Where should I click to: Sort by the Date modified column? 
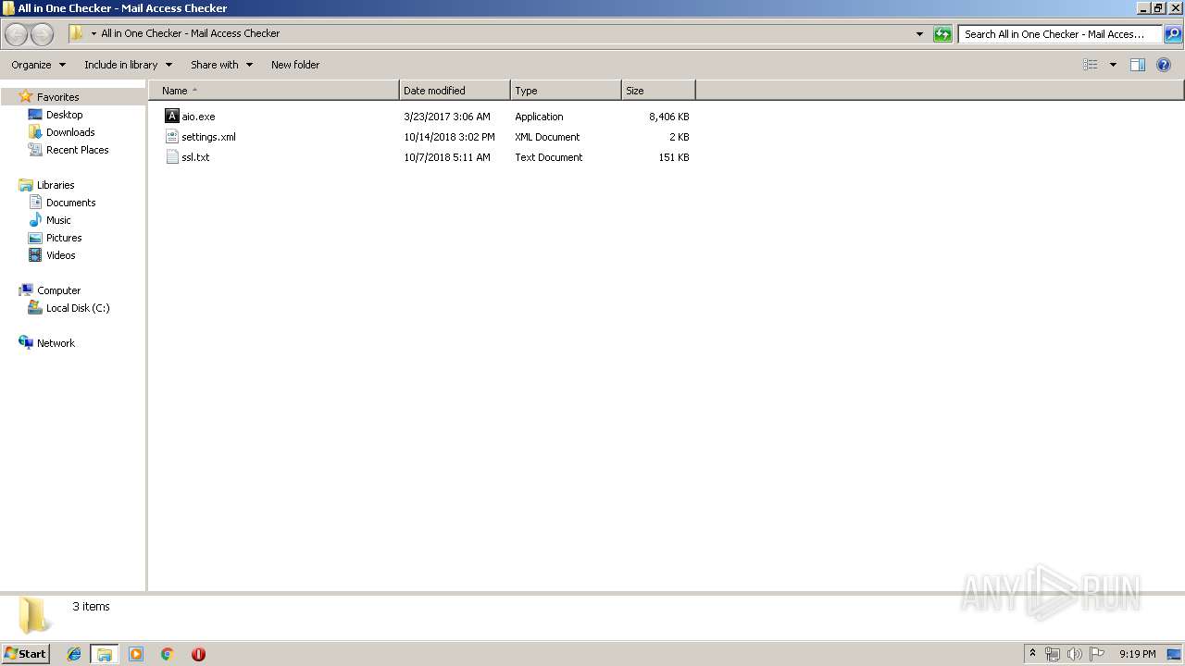[x=455, y=91]
